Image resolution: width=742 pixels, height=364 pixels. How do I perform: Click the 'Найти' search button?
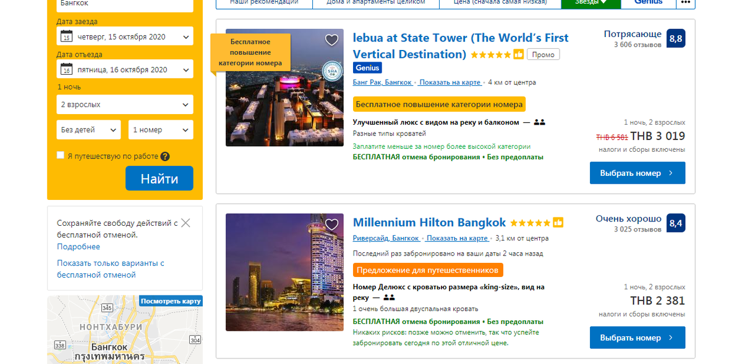(x=160, y=178)
